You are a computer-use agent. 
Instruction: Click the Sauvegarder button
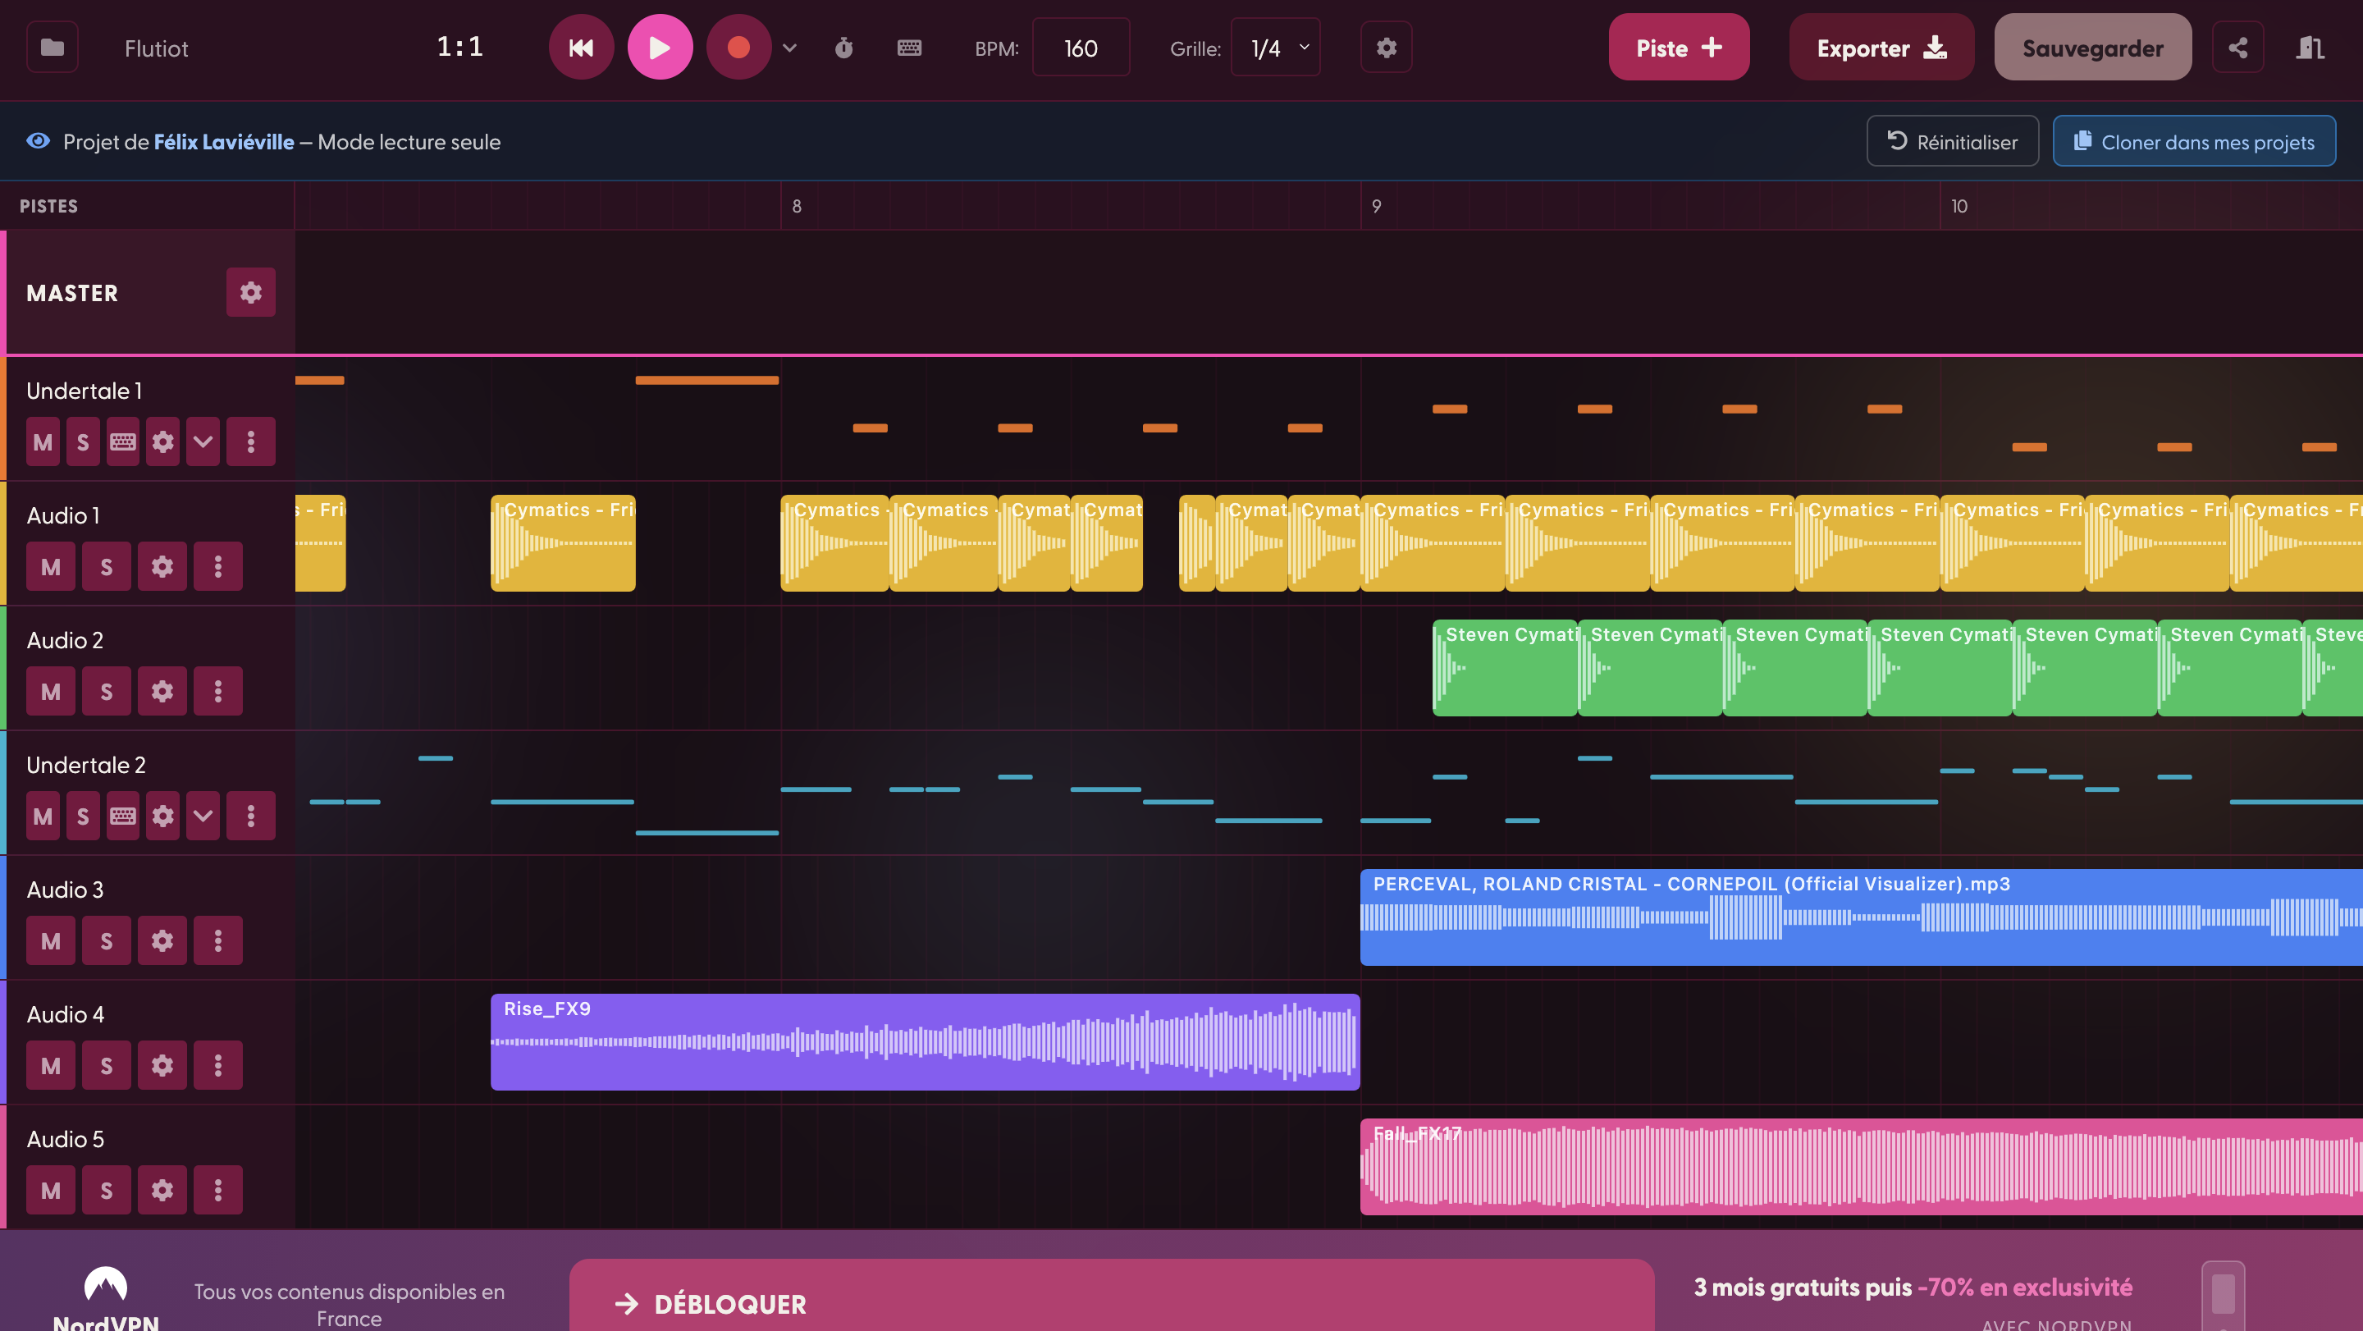[x=2092, y=48]
